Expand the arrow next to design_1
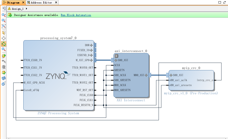228x139 pixels. pyautogui.click(x=27, y=9)
